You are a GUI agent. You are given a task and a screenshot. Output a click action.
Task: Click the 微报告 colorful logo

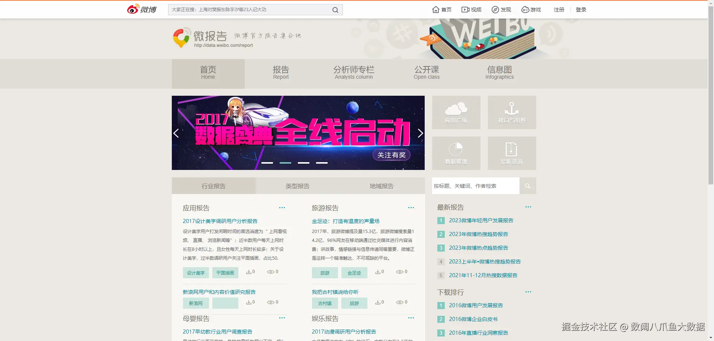pos(182,37)
